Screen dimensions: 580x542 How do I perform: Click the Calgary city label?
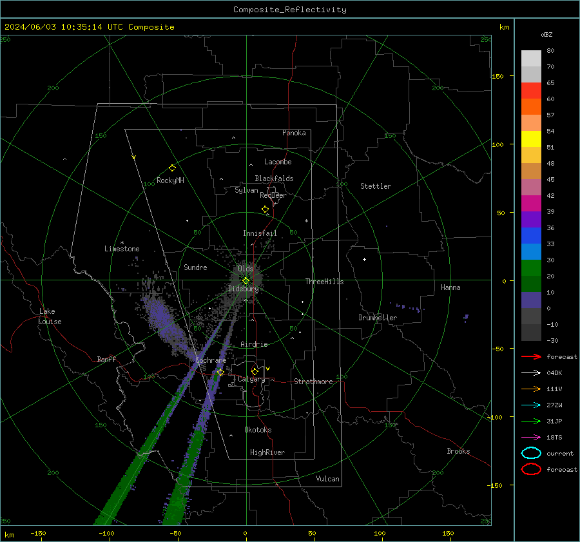pos(251,379)
